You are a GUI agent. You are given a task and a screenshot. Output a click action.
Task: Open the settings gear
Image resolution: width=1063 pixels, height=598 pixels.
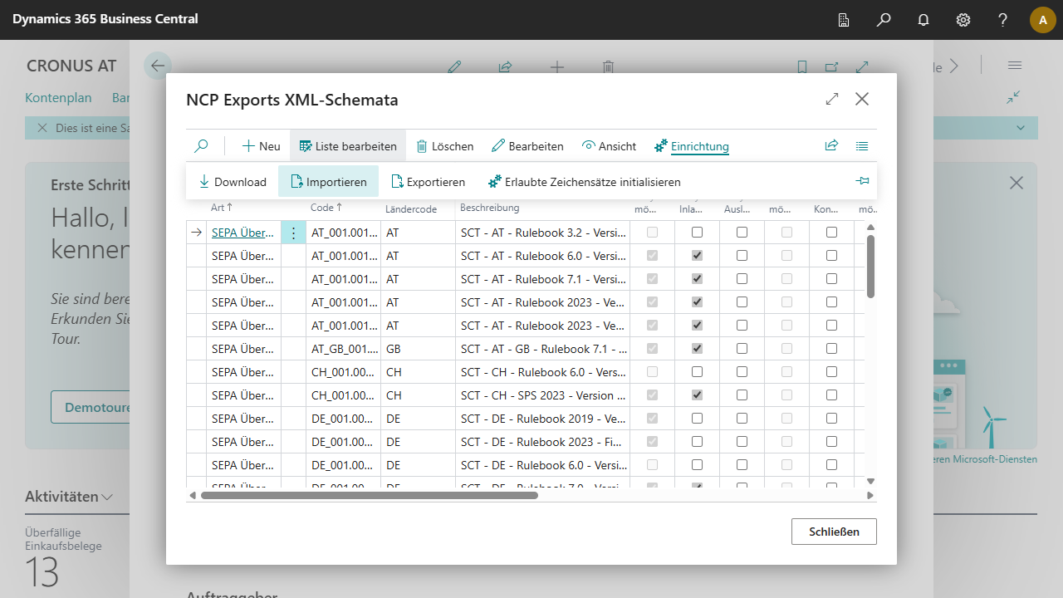[x=963, y=20]
